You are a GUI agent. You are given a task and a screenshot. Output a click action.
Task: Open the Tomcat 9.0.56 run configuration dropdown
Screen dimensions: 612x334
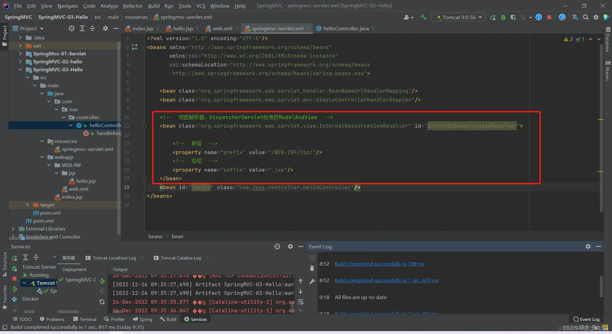(458, 17)
